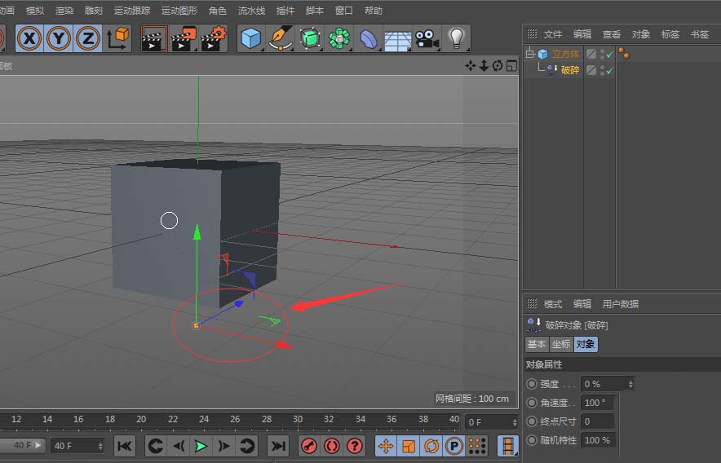This screenshot has height=463, width=721.
Task: Toggle 终点尺寸 keyframe circle
Action: click(532, 421)
